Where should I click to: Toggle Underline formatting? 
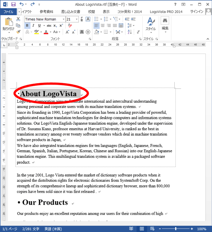tap(39, 25)
